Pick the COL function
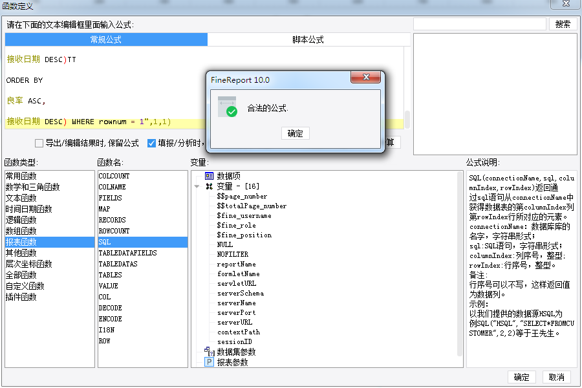The width and height of the screenshot is (582, 388). pyautogui.click(x=142, y=297)
